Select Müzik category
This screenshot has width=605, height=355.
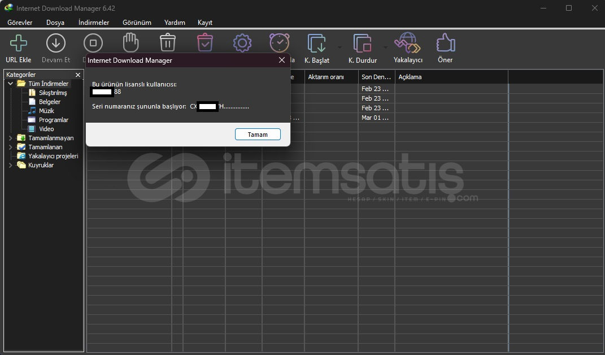pyautogui.click(x=47, y=110)
